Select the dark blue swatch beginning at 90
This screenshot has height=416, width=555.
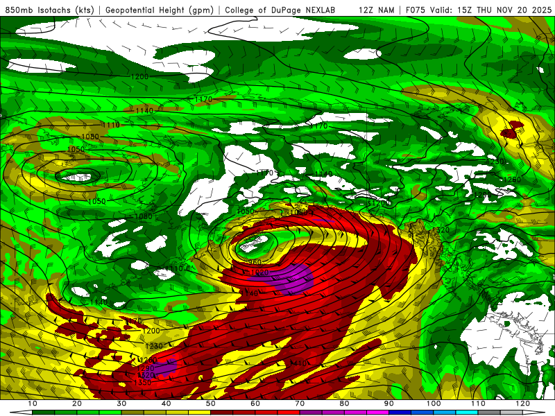point(400,413)
